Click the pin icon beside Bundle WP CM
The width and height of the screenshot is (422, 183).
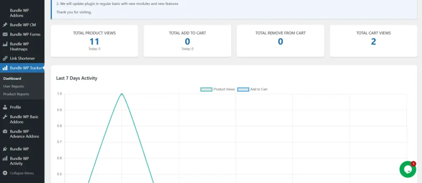point(5,25)
